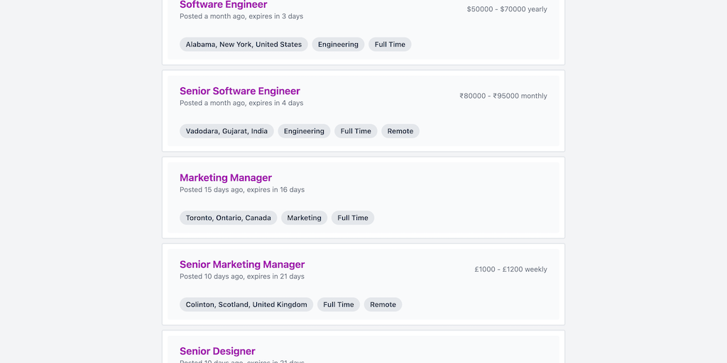Open the Senior Software Engineer job title
Viewport: 727px width, 363px height.
click(x=239, y=91)
